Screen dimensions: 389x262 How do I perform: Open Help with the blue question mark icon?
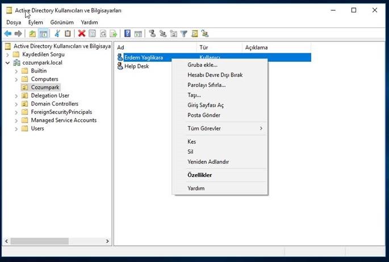tap(127, 33)
